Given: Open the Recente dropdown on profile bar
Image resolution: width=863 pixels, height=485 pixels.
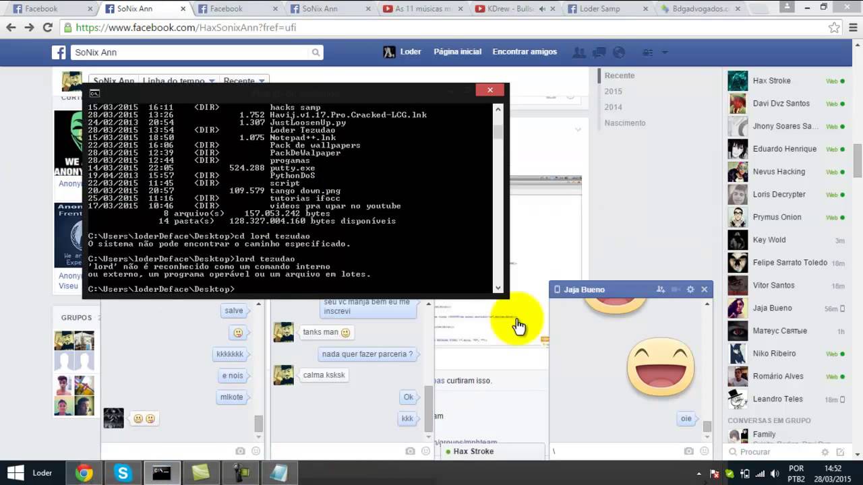Looking at the screenshot, I should (x=244, y=81).
